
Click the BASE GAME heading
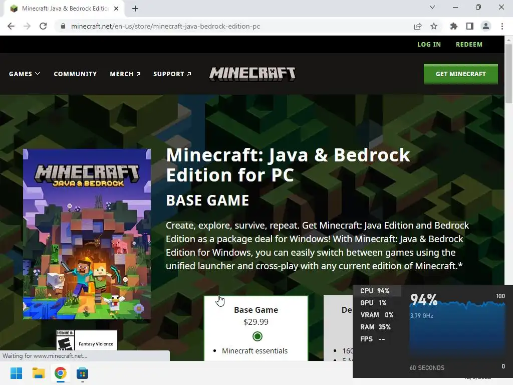click(207, 201)
